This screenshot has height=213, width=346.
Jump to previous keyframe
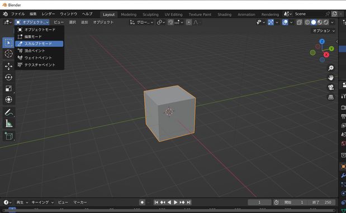163,202
